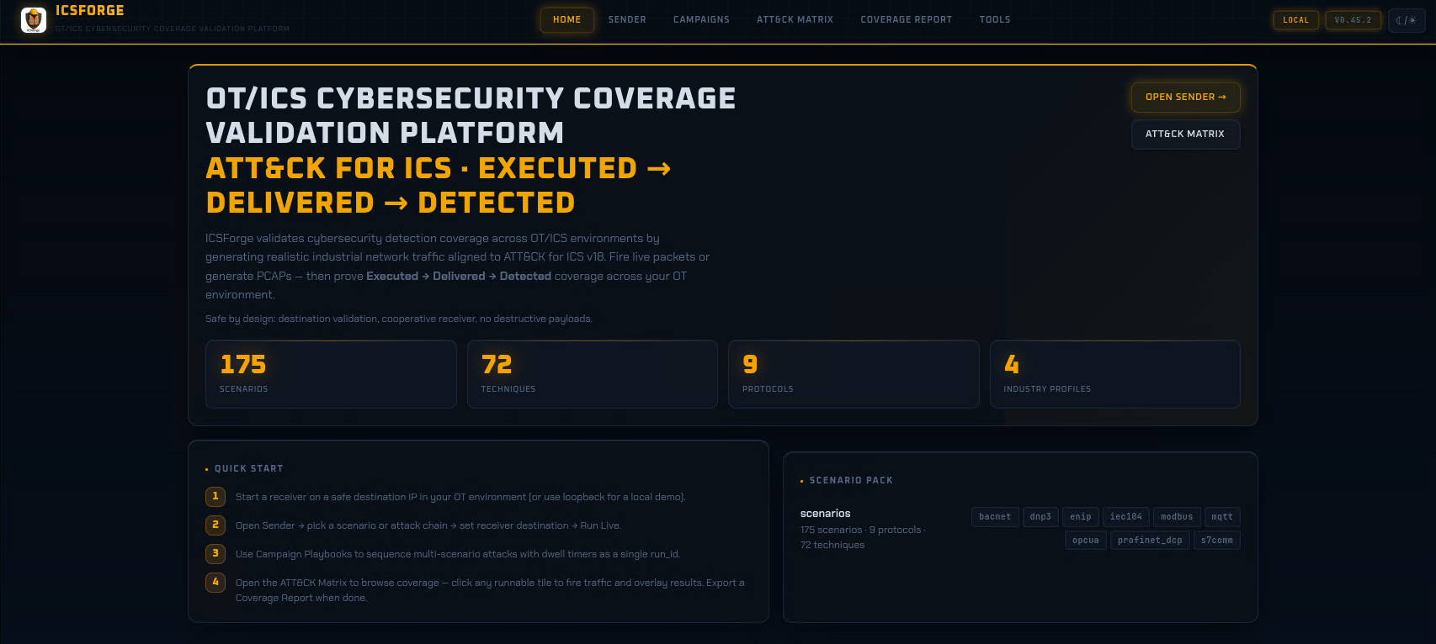Select the 175 Scenarios stat card
This screenshot has width=1436, height=644.
point(331,374)
